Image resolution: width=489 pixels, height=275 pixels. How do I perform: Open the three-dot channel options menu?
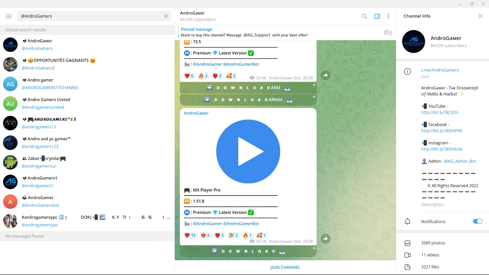click(x=388, y=16)
